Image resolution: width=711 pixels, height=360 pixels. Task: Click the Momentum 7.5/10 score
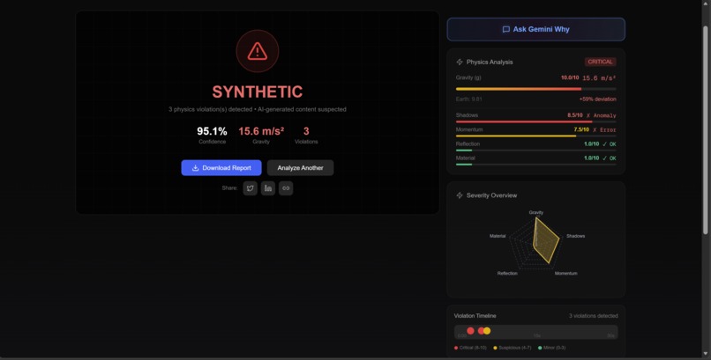(581, 129)
